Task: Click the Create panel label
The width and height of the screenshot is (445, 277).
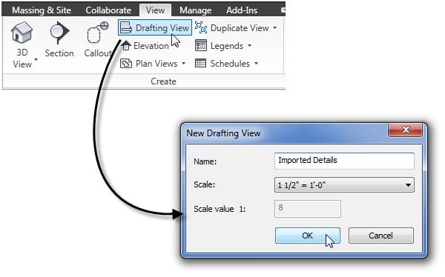Action: (x=163, y=81)
